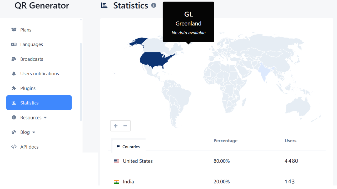Open Broadcasts via its sidebar icon
This screenshot has height=189, width=337.
14,59
